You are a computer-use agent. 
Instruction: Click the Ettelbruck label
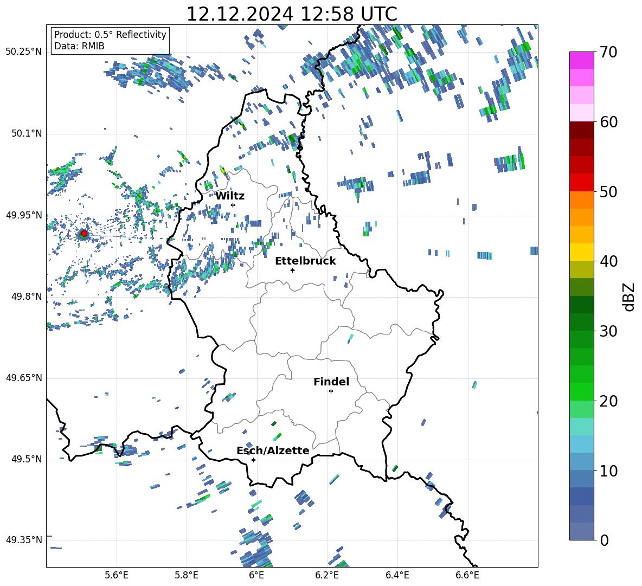pyautogui.click(x=305, y=261)
